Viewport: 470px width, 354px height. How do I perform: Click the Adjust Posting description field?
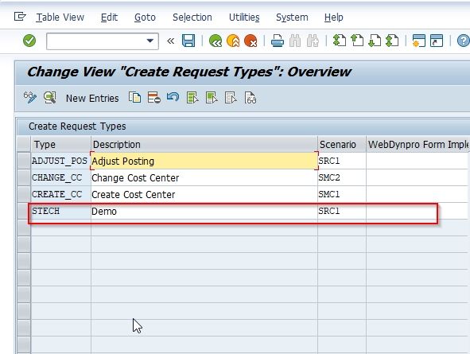204,161
